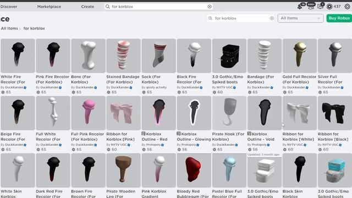
Task: Open the Dark Red Fire Recolor thumbnail
Action: tap(53, 170)
